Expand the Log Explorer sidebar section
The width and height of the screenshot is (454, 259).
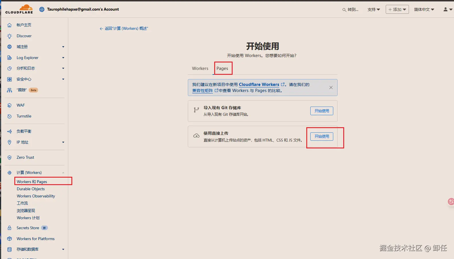point(63,58)
